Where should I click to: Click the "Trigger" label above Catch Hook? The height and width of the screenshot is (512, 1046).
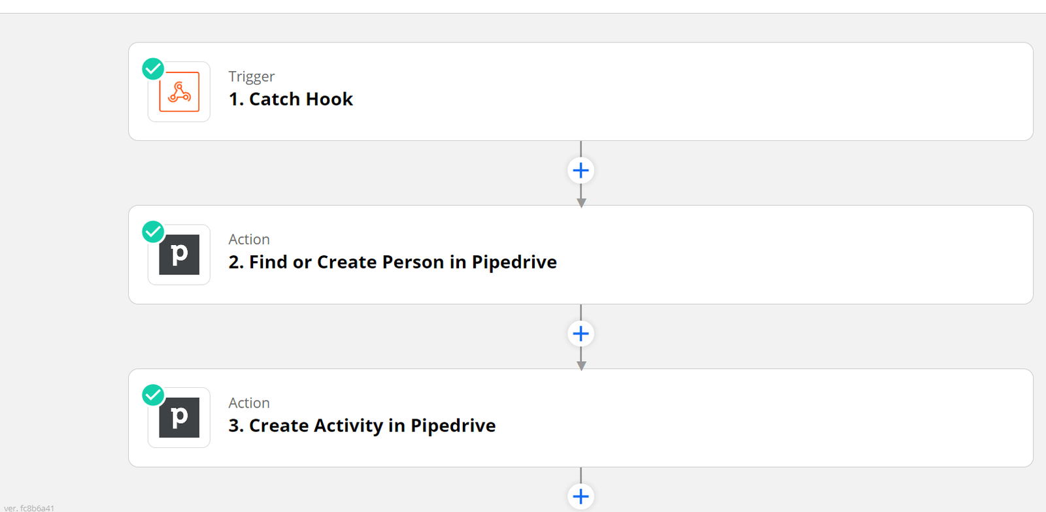pos(252,76)
